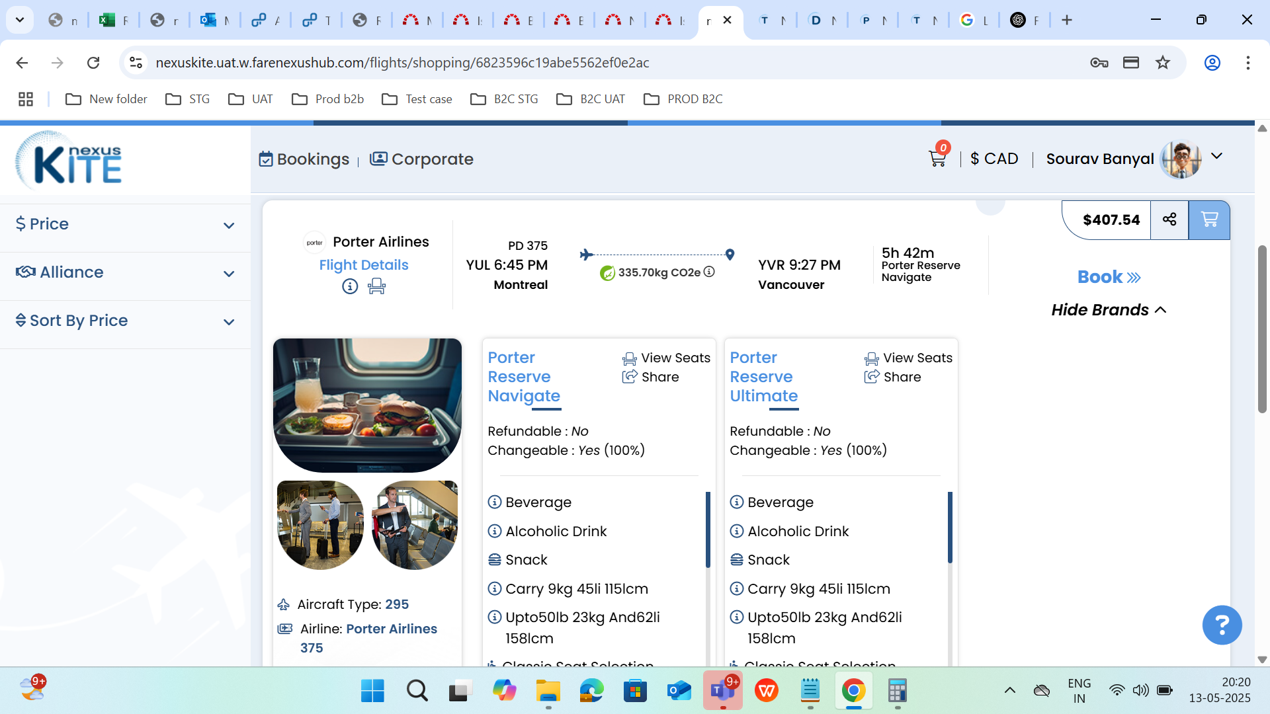
Task: Select the Porter Reserve Ultimate brand title
Action: pyautogui.click(x=763, y=377)
